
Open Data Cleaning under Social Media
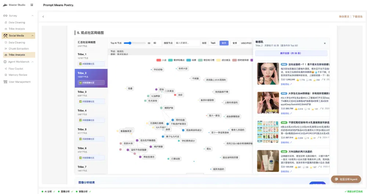(17, 43)
